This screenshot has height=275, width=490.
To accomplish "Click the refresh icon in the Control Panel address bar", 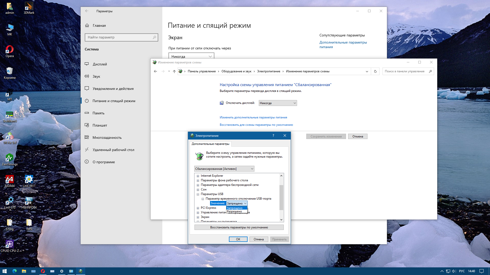I will [x=375, y=71].
